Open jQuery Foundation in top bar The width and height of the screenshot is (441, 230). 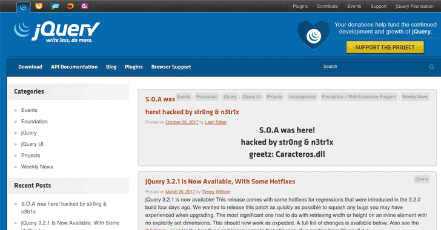414,6
